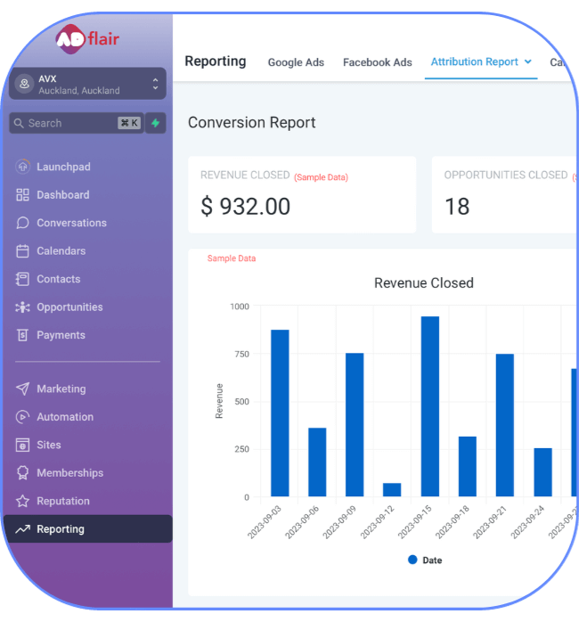Click the Calendars icon
Viewport: 579px width, 630px height.
pyautogui.click(x=22, y=251)
